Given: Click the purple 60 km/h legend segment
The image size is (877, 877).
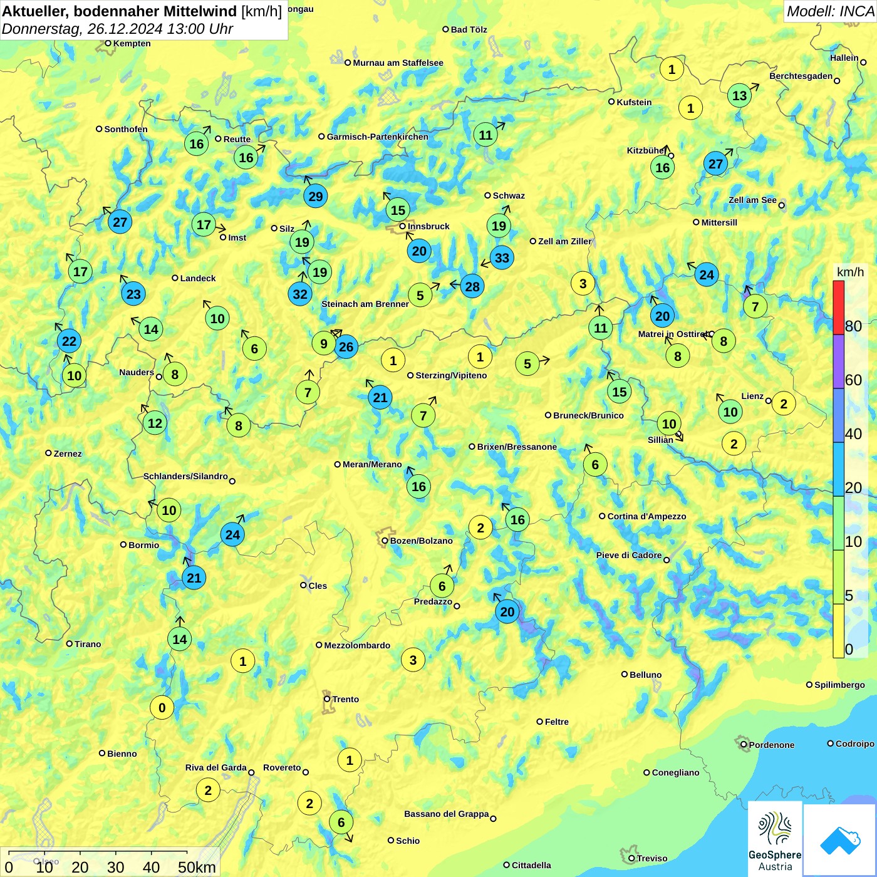Looking at the screenshot, I should (838, 361).
